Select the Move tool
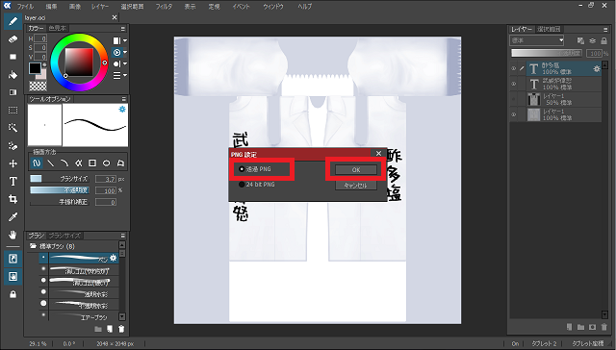The height and width of the screenshot is (350, 616). (13, 163)
